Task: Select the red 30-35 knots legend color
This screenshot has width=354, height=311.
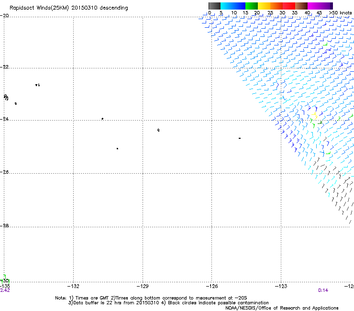Action: [x=289, y=6]
